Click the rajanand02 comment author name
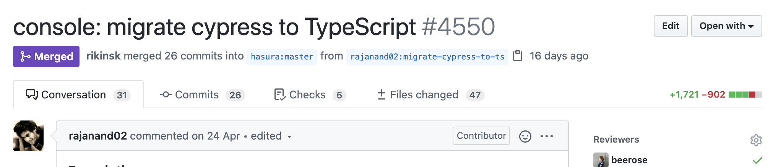 coord(97,136)
